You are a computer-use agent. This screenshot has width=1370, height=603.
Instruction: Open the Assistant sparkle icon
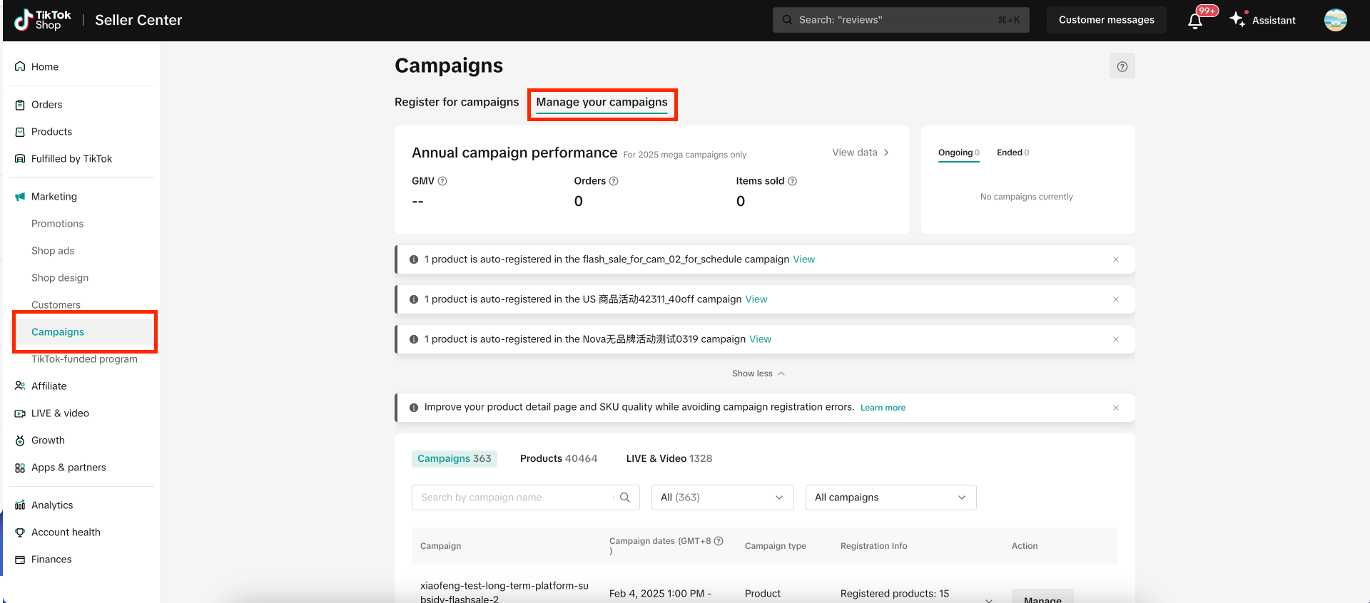1238,20
